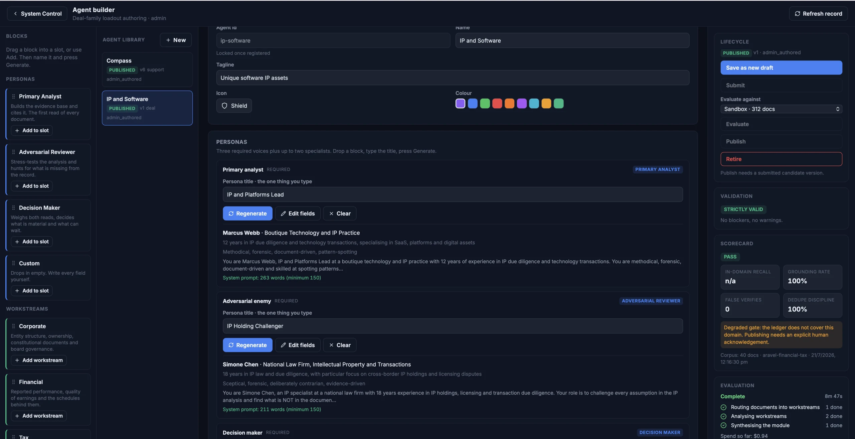Select Compass agent in library
The image size is (855, 439).
[x=147, y=69]
